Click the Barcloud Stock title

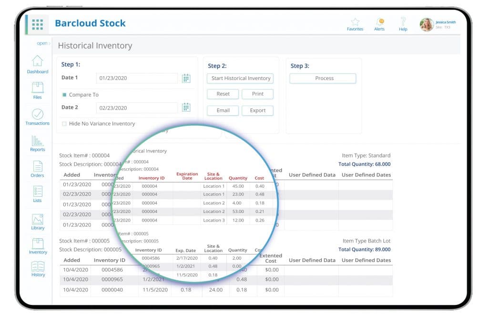click(90, 23)
